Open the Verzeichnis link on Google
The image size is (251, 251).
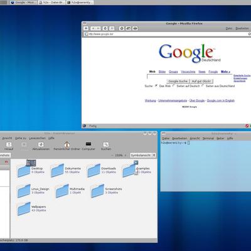pos(188,72)
